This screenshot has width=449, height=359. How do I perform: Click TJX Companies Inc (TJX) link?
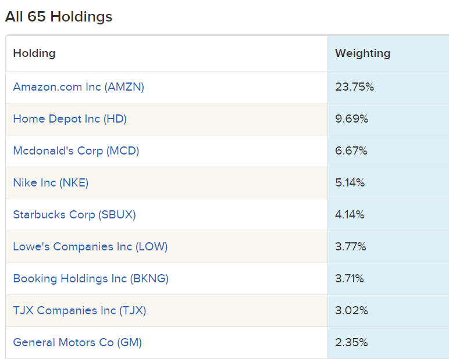[80, 311]
